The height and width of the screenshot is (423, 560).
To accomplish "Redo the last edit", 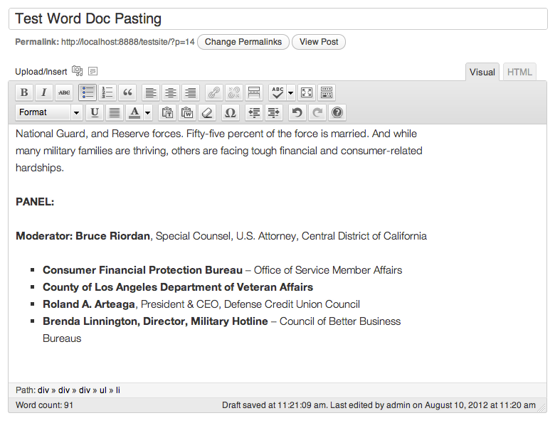I will [317, 112].
